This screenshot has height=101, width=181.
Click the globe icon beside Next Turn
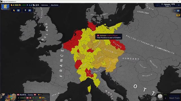(x=160, y=97)
